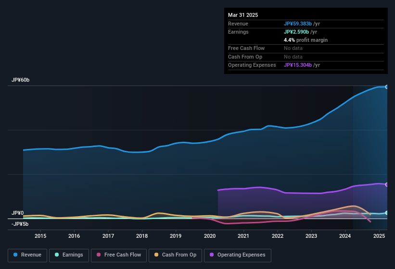Click the 2019 x-axis label

click(176, 236)
